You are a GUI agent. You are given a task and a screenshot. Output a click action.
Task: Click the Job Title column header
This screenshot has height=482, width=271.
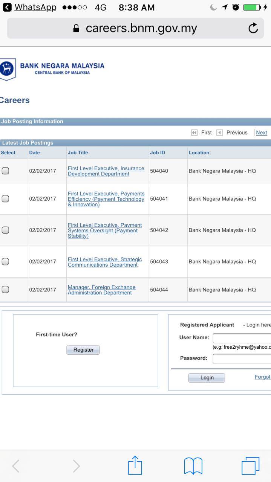coord(78,153)
